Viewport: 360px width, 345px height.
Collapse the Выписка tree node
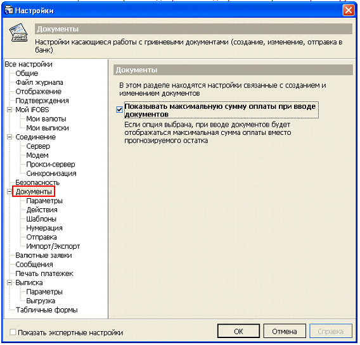[10, 282]
